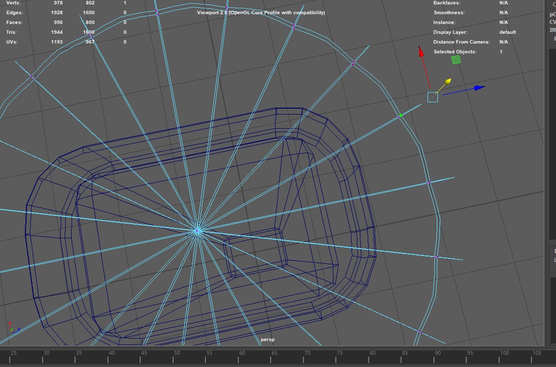Select the center vertex where cyan lines converge
Viewport: 556px width, 367px height.
pyautogui.click(x=197, y=231)
